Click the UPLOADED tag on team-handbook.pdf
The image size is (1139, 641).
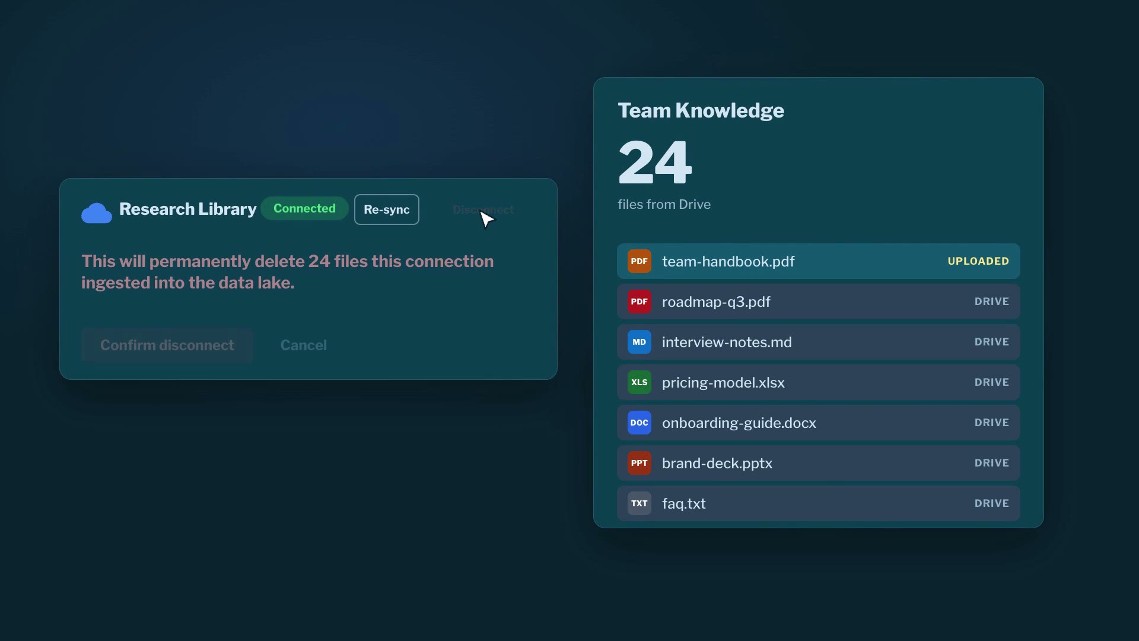[978, 261]
